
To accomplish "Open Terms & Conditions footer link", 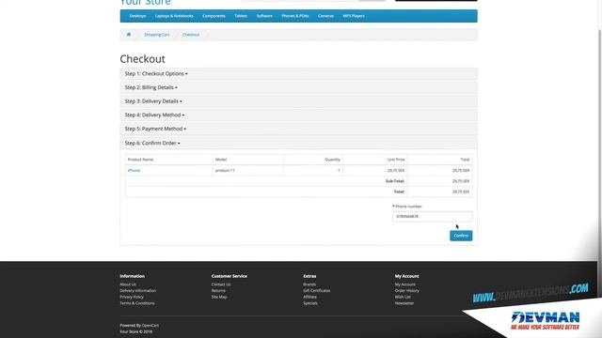I will tap(137, 303).
